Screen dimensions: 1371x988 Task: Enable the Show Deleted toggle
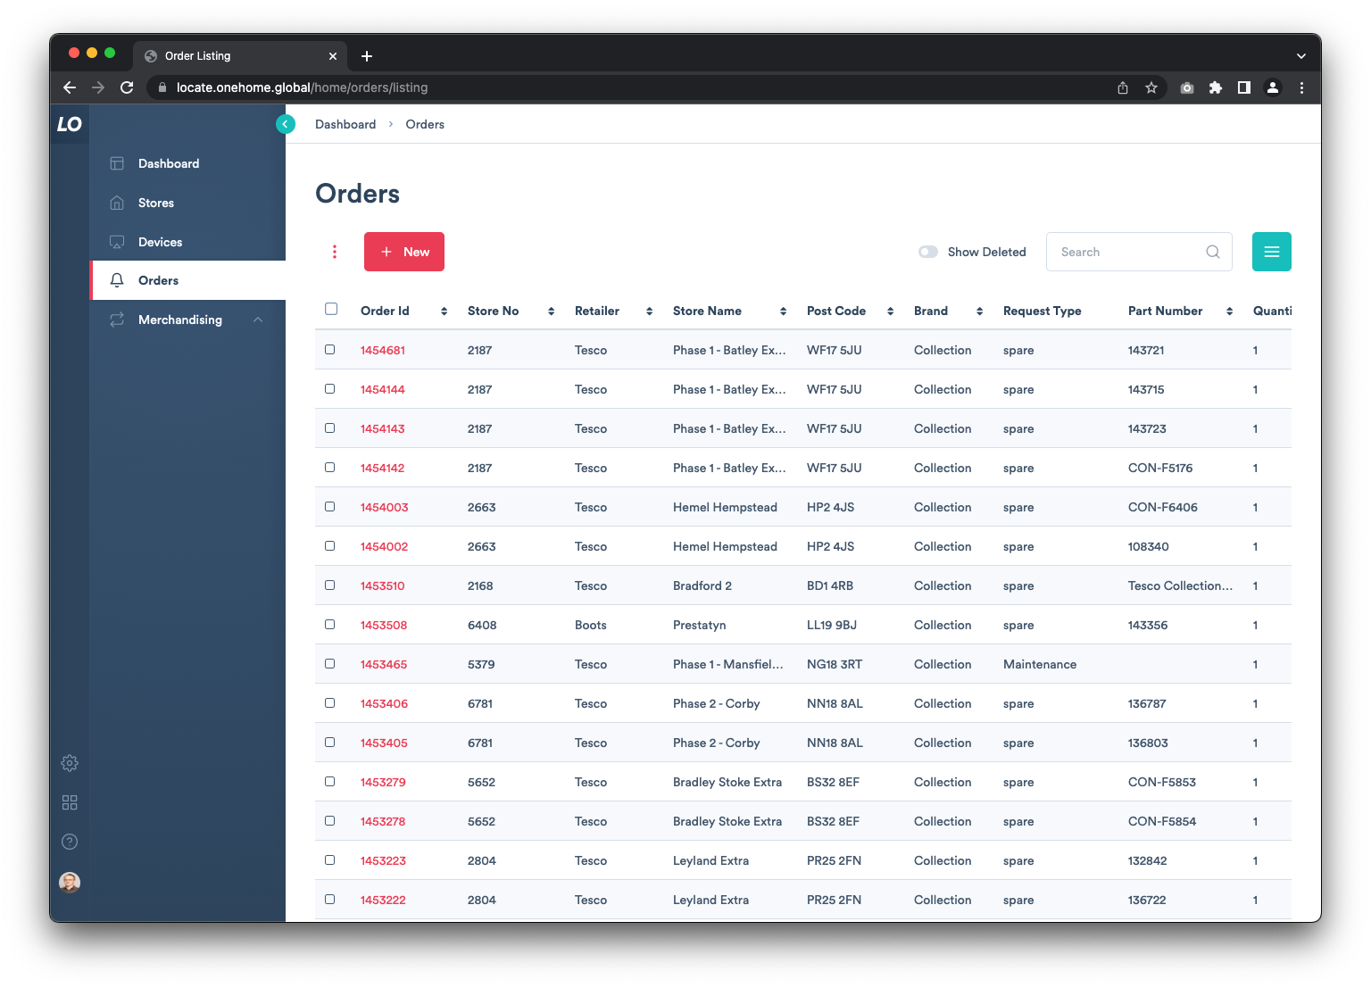(928, 252)
